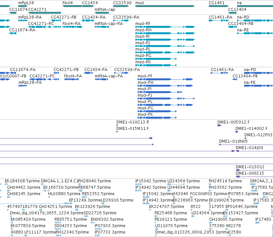Viewport: 273px width, 237px height.
Task: Select the CG42271 gene label
Action: coord(37,10)
